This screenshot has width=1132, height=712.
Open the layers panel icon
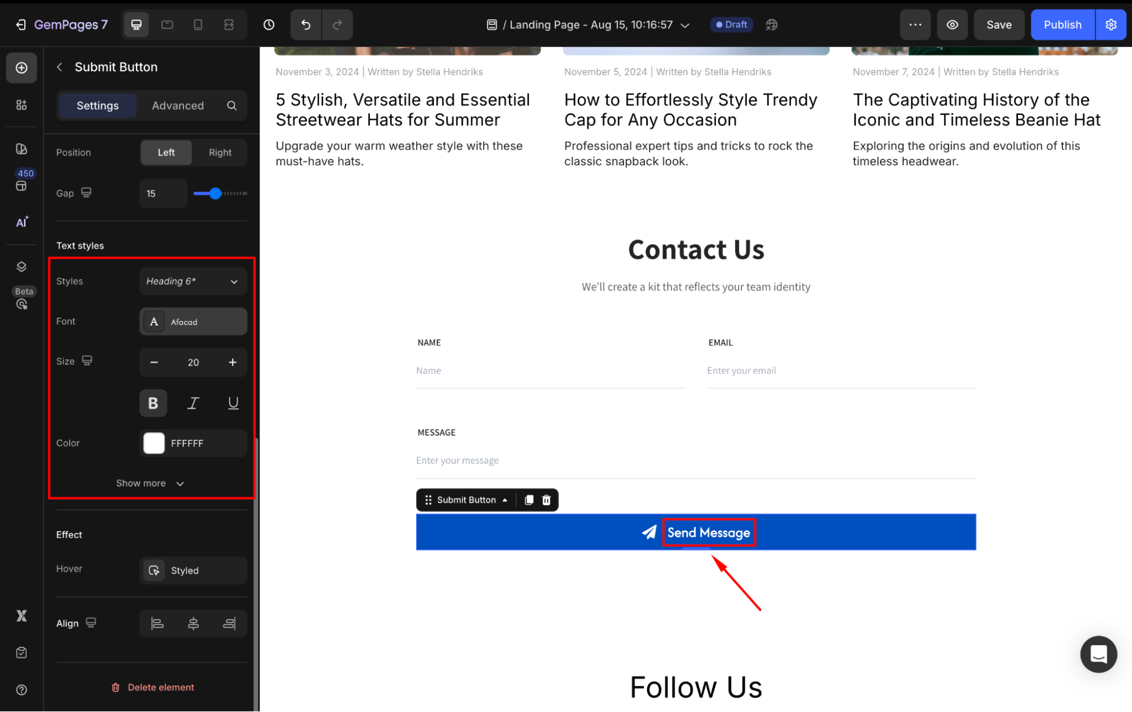coord(22,266)
